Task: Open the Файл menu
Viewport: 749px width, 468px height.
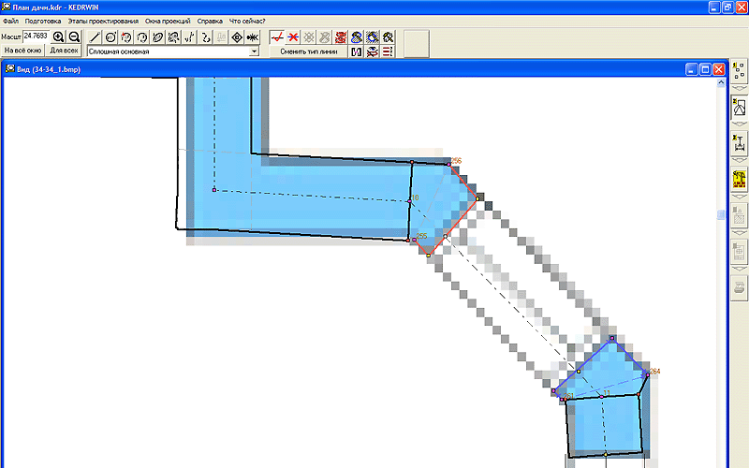Action: coord(10,20)
